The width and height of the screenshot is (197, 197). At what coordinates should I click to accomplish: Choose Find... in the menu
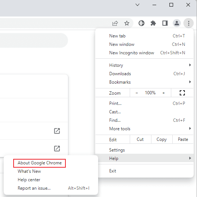click(144, 120)
